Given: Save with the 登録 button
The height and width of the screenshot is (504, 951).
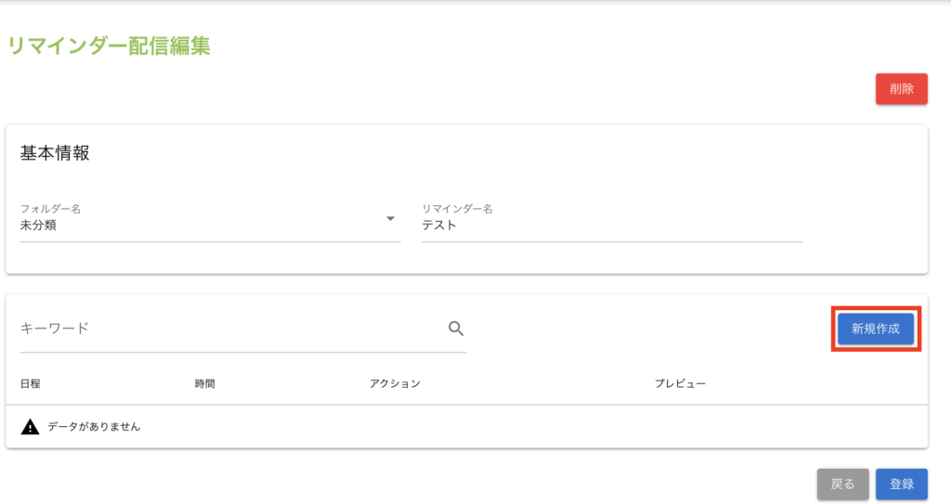Looking at the screenshot, I should tap(902, 484).
